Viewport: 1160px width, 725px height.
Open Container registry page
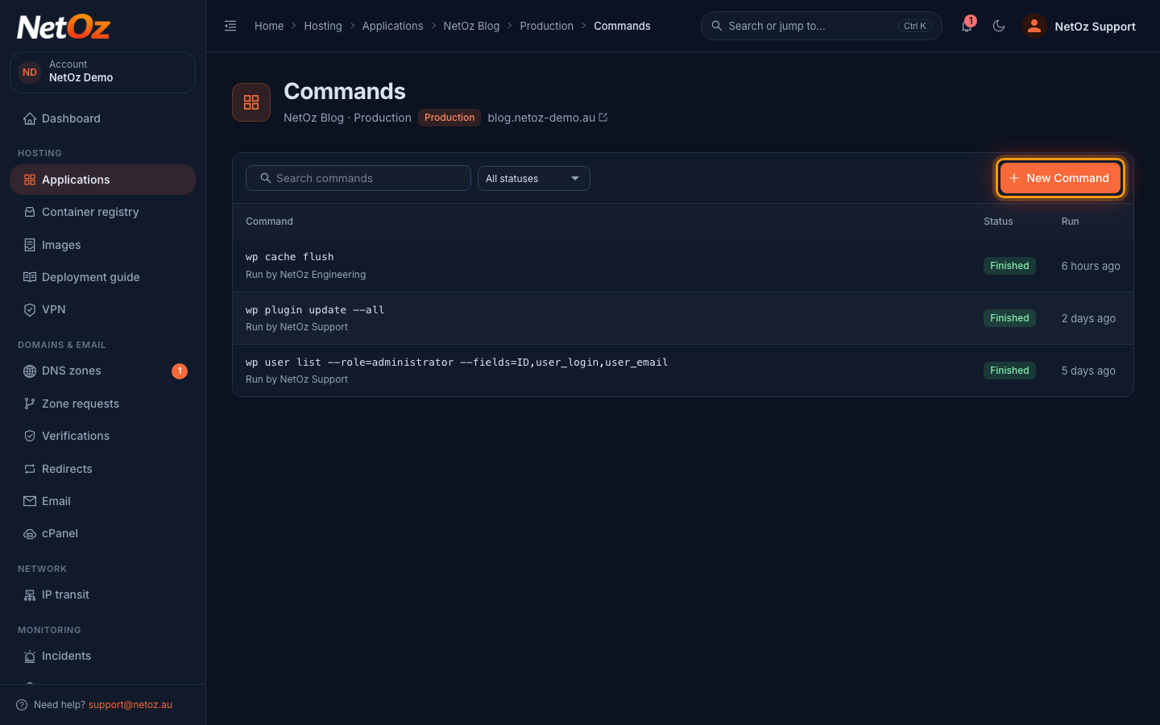pyautogui.click(x=102, y=212)
